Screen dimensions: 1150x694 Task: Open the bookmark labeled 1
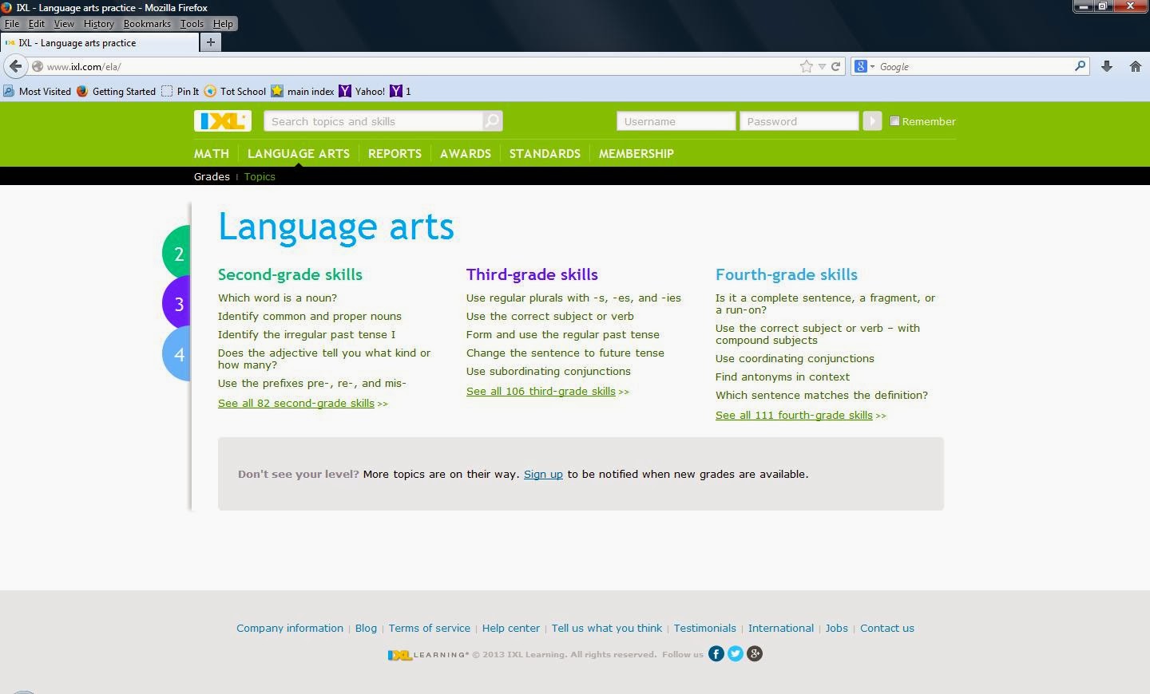point(400,92)
